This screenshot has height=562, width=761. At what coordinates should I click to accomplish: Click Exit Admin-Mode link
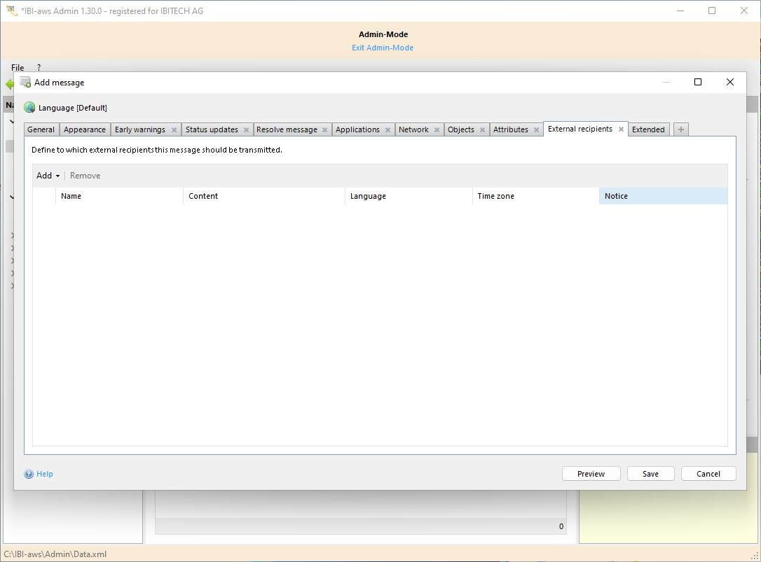[x=383, y=48]
